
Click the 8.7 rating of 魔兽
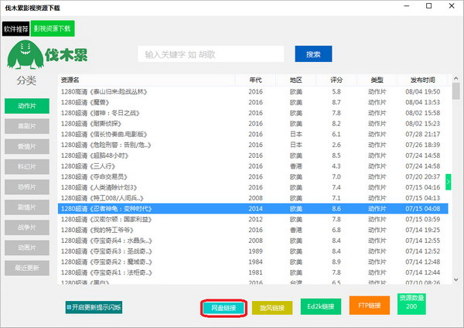(336, 102)
